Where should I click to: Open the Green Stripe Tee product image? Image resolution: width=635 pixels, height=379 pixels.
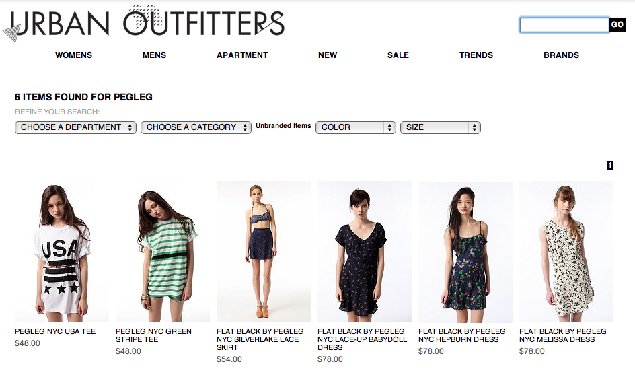coord(163,252)
